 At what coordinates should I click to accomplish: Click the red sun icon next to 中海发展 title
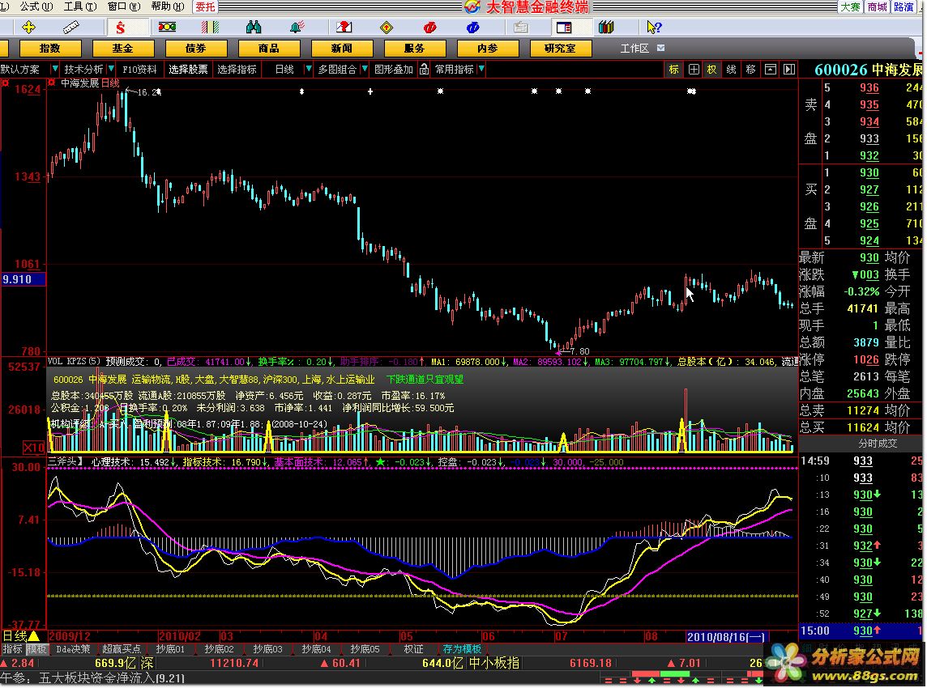pos(52,83)
